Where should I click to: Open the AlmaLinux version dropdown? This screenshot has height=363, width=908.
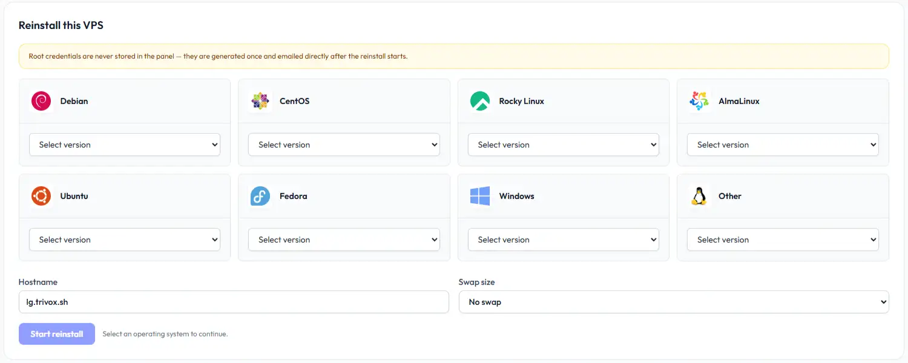[783, 145]
